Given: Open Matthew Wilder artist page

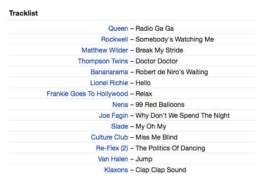Looking at the screenshot, I should [105, 50].
